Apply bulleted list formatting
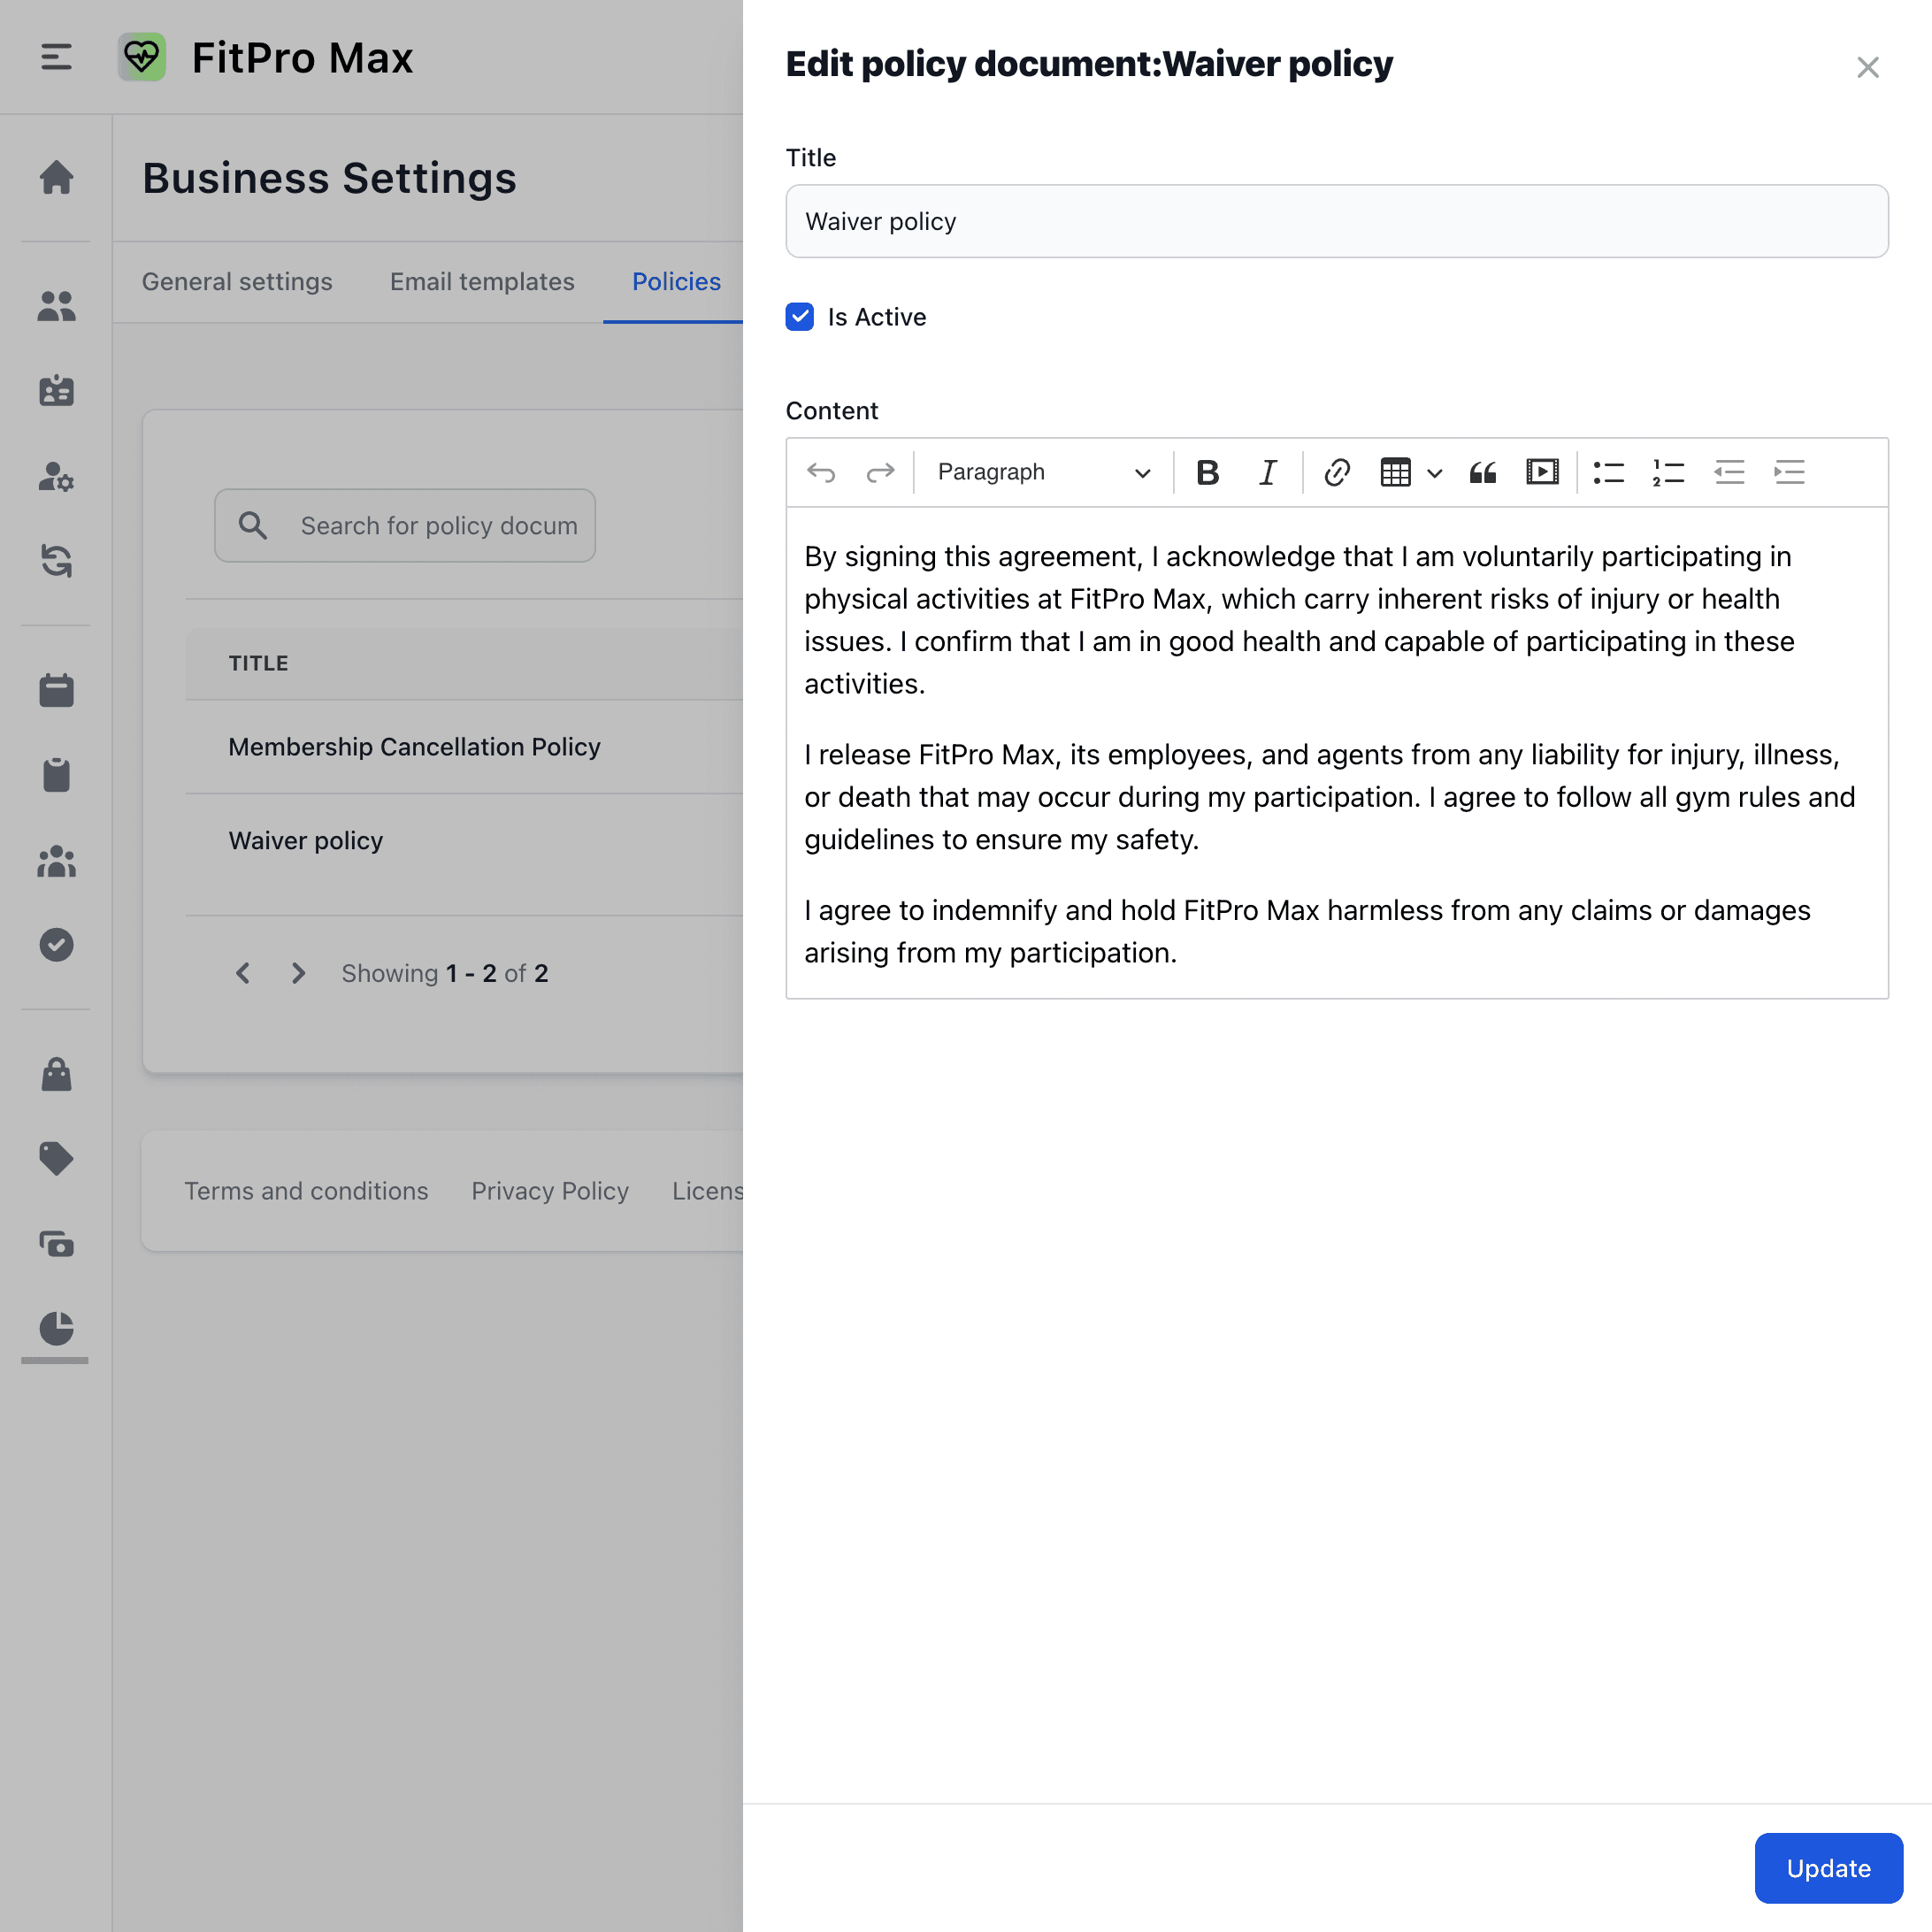Screen dimensions: 1932x1932 coord(1608,472)
